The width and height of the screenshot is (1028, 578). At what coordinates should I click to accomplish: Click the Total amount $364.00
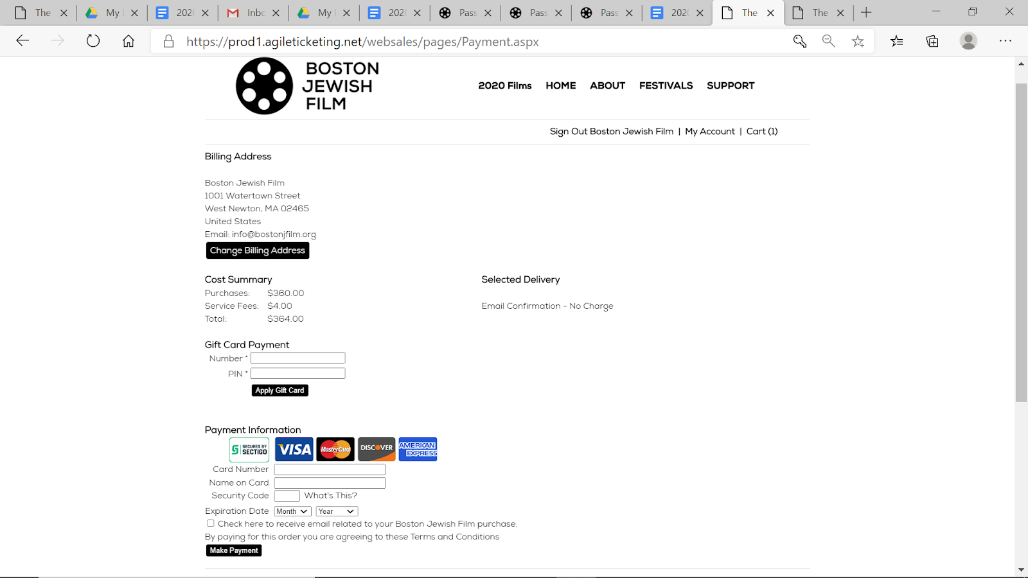point(285,319)
